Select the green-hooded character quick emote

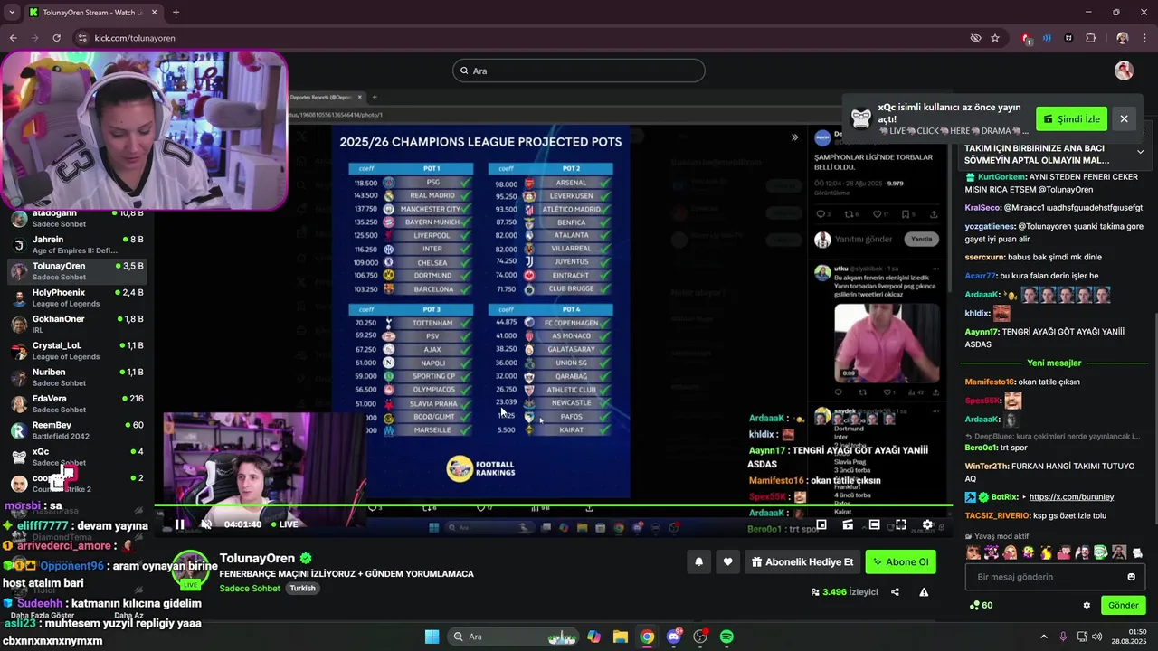point(1100,552)
